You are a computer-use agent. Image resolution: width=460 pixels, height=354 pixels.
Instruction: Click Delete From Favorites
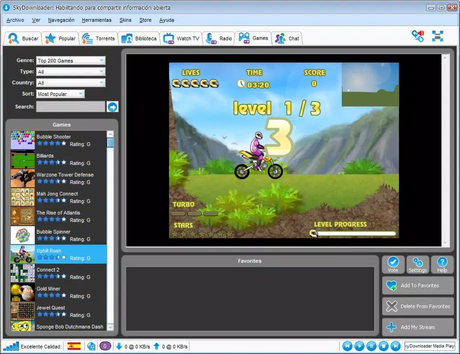point(418,306)
